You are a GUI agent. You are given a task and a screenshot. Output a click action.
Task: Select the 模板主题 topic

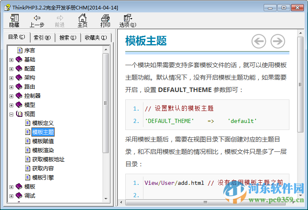point(43,132)
